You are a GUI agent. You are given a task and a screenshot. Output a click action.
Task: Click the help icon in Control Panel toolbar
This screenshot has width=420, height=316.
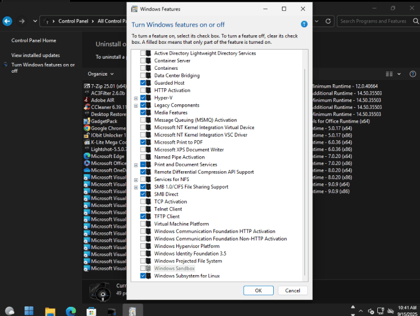point(412,74)
